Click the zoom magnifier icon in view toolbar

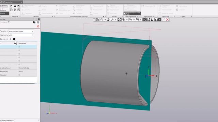(x=102, y=20)
